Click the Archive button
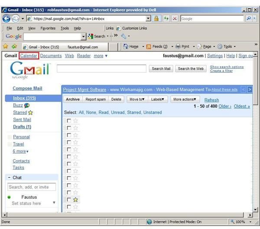The image size is (260, 229). pyautogui.click(x=73, y=99)
